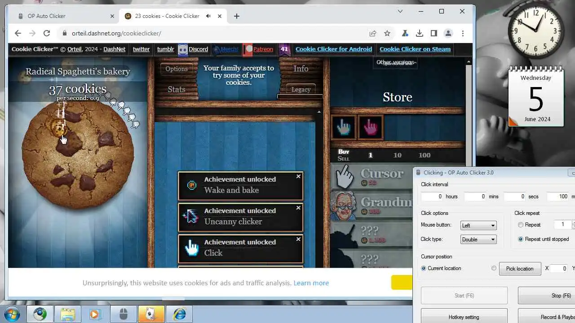Screen dimensions: 575x323
Task: Open Hotkey setting in OP Auto Clicker
Action: coord(464,317)
